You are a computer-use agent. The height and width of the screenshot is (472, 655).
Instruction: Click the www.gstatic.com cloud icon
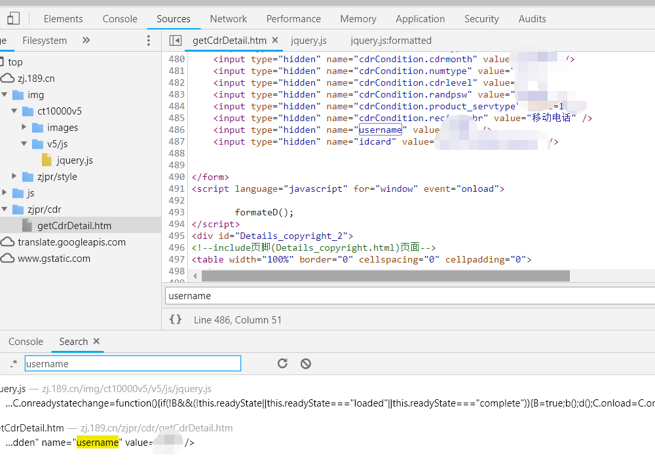(7, 258)
